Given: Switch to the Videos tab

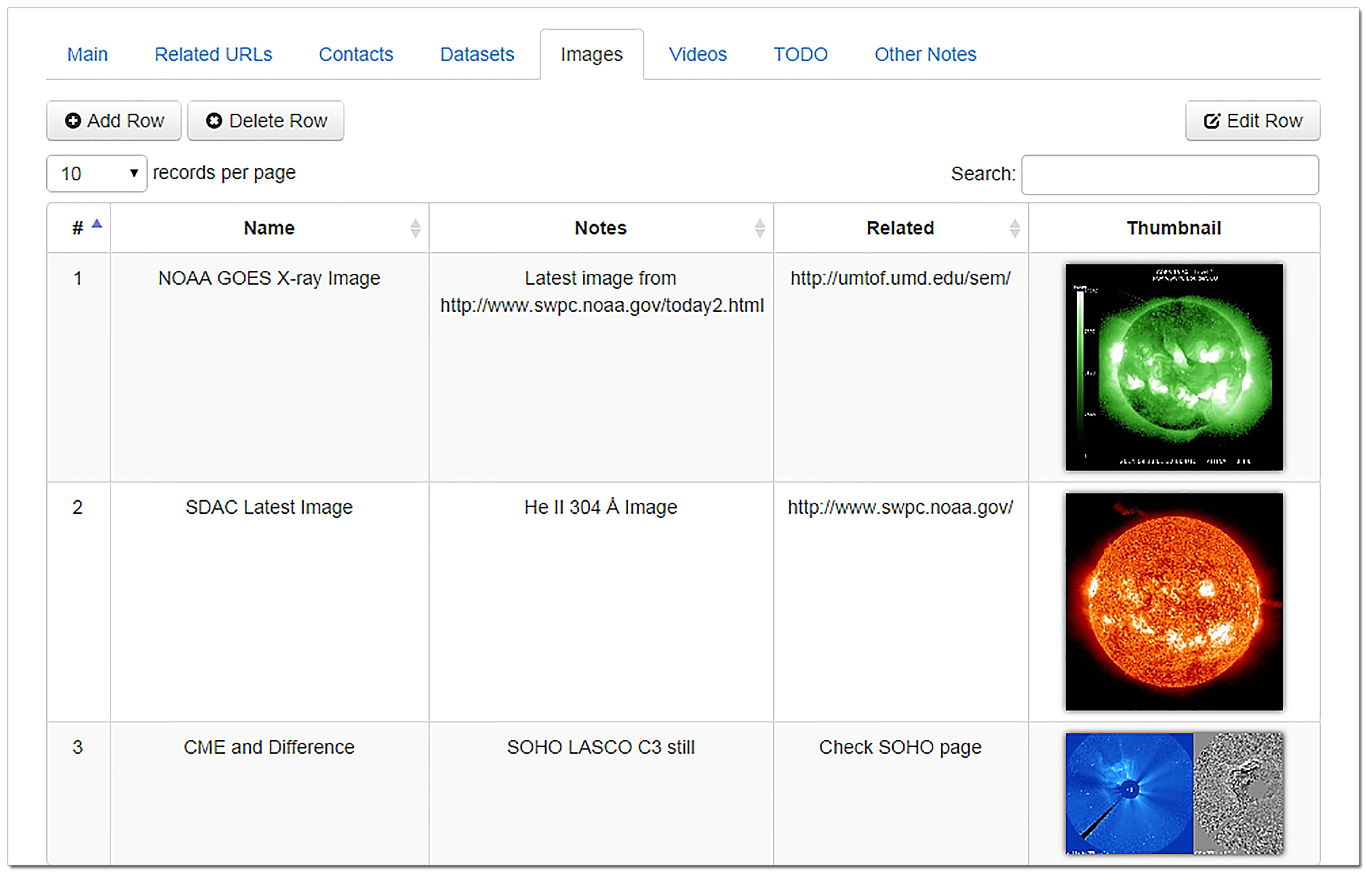Looking at the screenshot, I should pyautogui.click(x=697, y=54).
